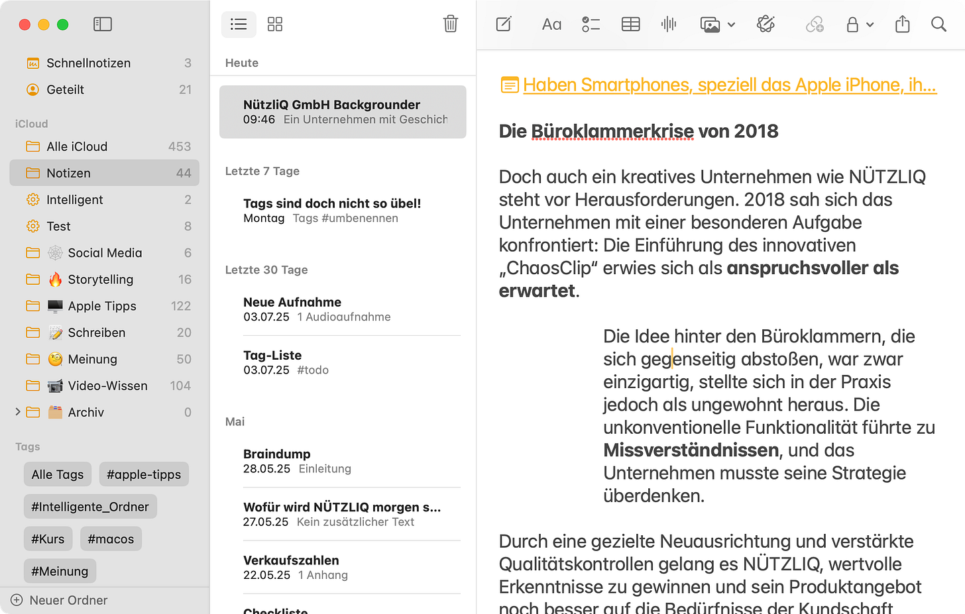
Task: Expand the lock options chevron
Action: [870, 25]
